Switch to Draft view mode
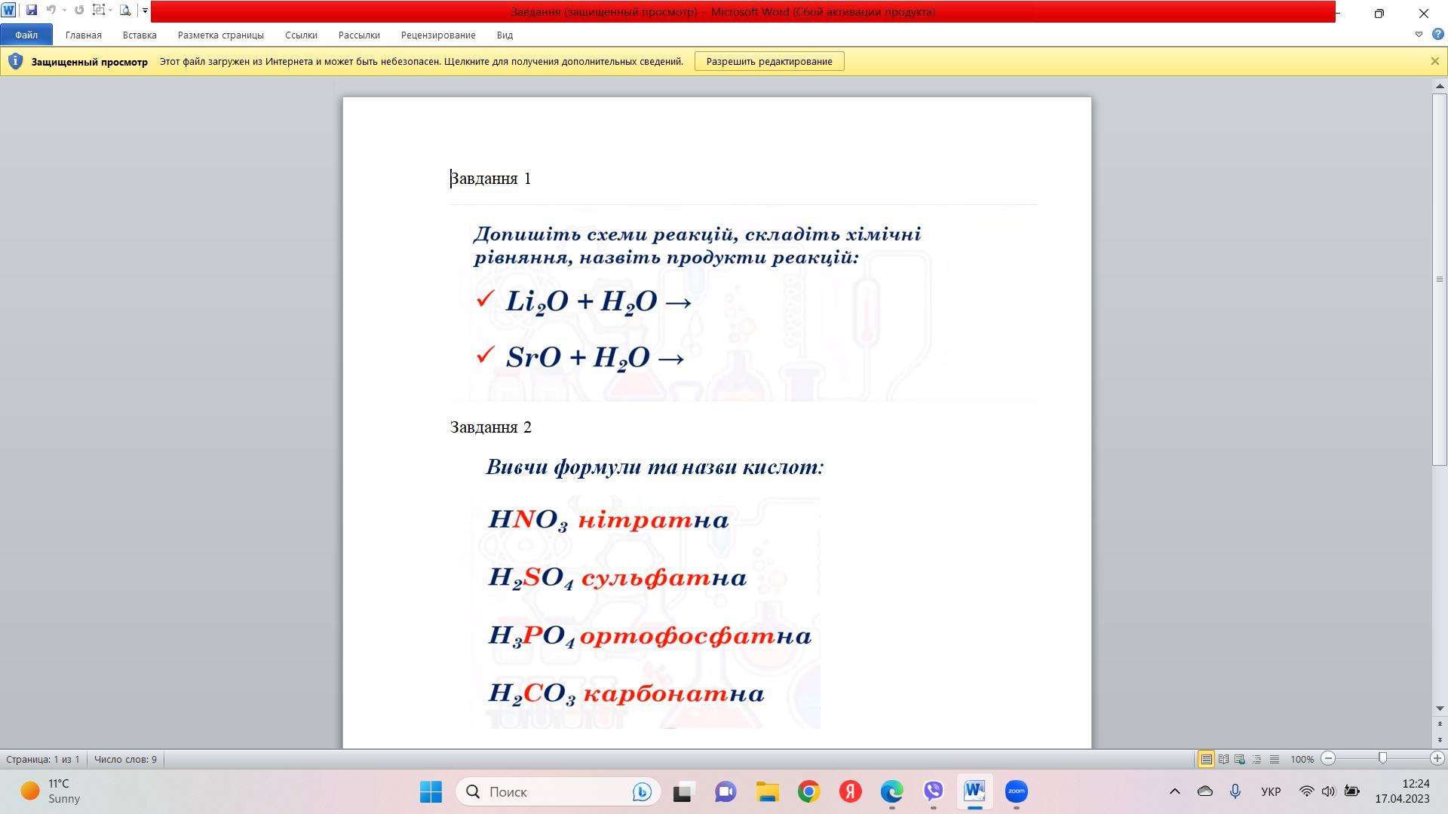Screen dimensions: 1448x814 (x=1274, y=759)
